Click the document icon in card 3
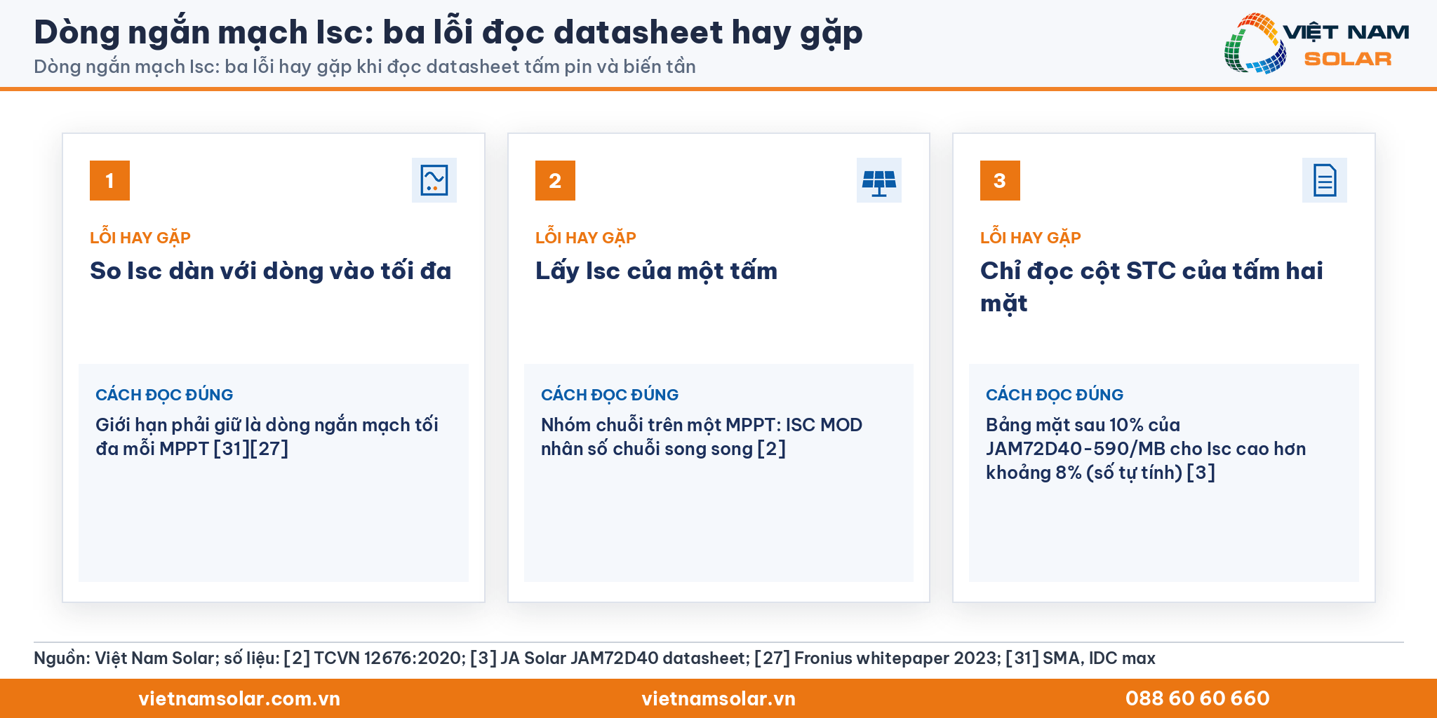The image size is (1437, 718). (1325, 180)
